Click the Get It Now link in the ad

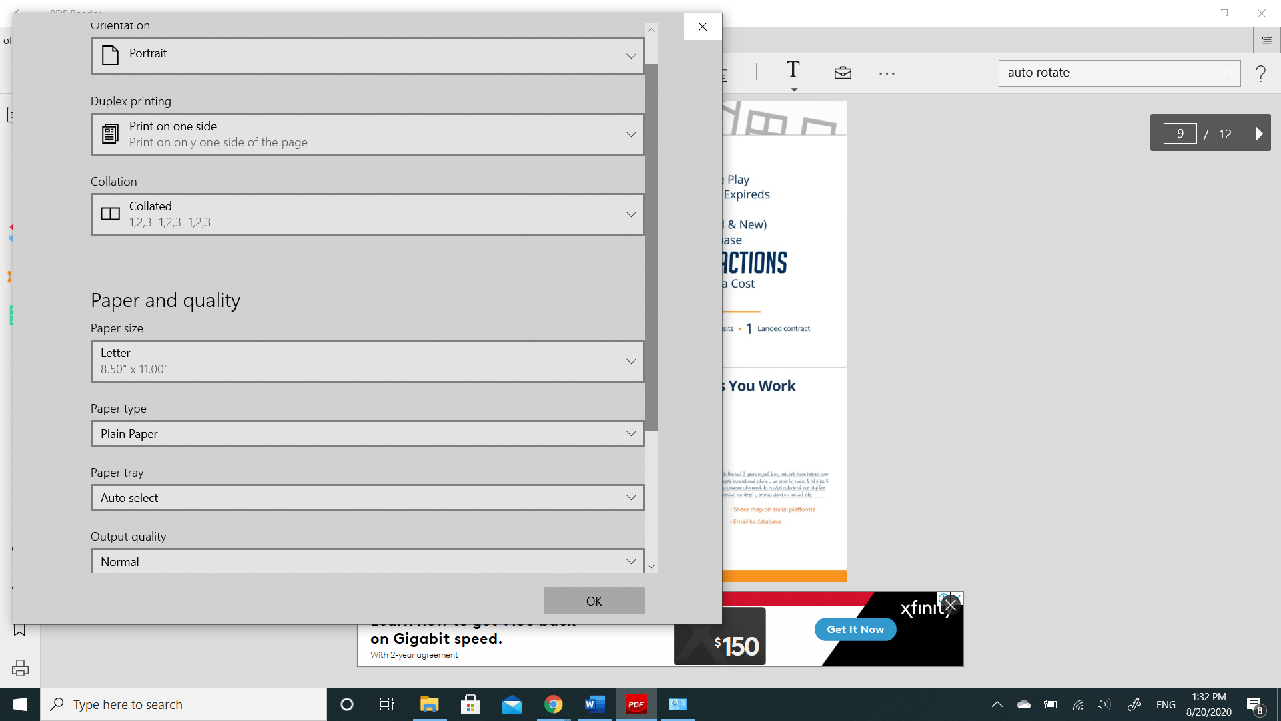click(x=855, y=629)
